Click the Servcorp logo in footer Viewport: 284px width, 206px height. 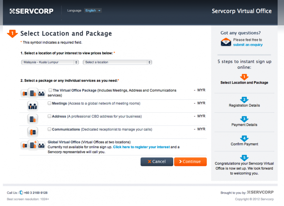[x=261, y=192]
